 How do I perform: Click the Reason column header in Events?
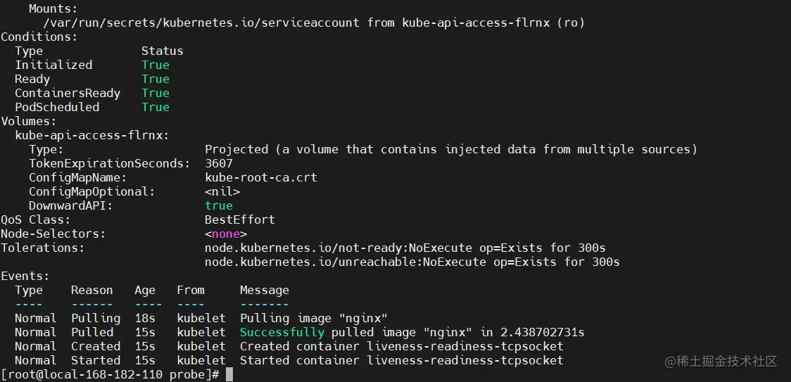91,290
